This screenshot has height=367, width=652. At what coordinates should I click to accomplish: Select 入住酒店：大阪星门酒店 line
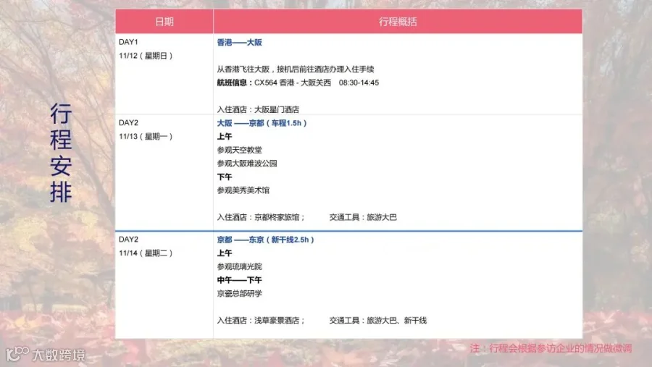pyautogui.click(x=258, y=109)
